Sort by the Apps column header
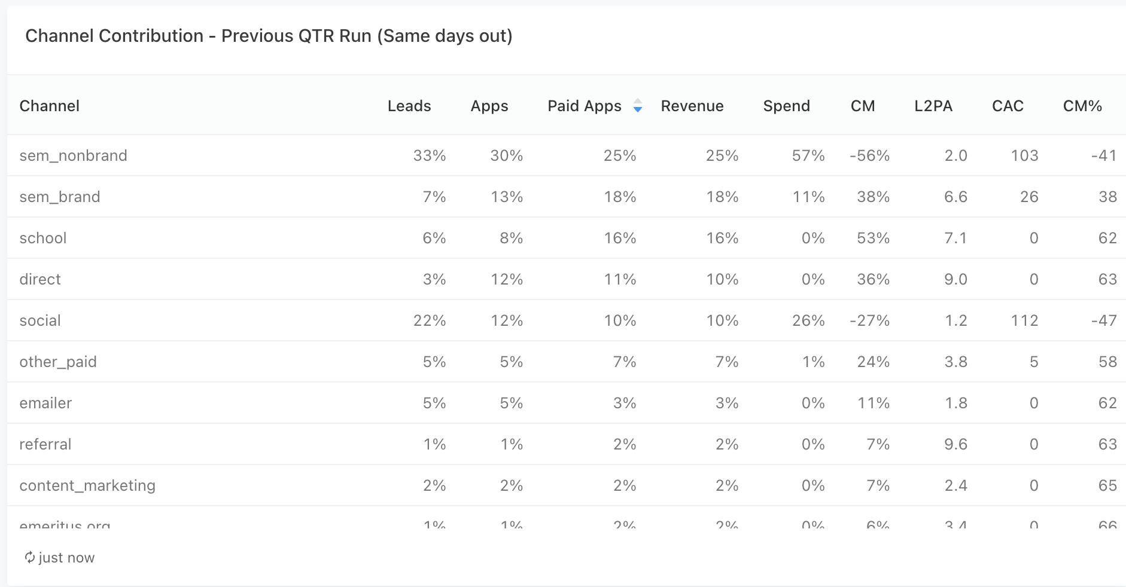 [489, 106]
